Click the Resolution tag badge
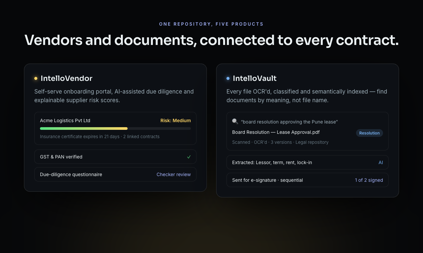The image size is (423, 253). pos(369,133)
